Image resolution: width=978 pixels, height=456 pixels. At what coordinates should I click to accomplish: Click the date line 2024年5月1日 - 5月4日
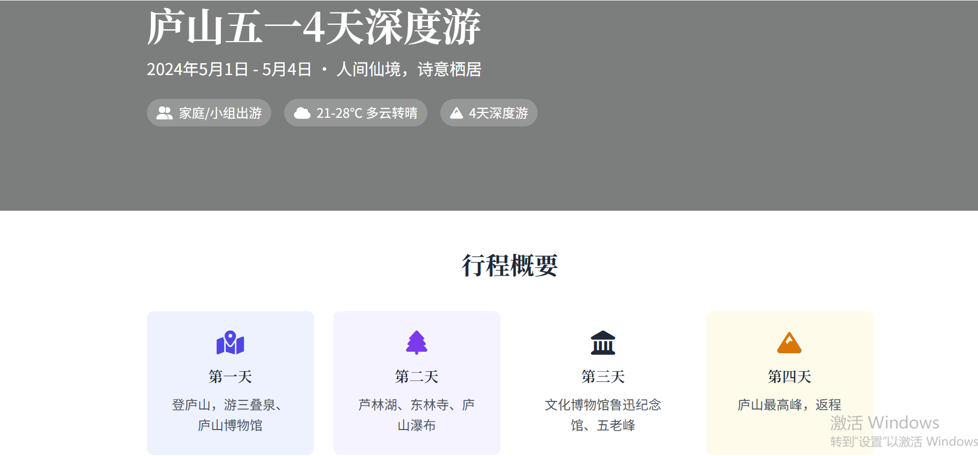tap(229, 70)
